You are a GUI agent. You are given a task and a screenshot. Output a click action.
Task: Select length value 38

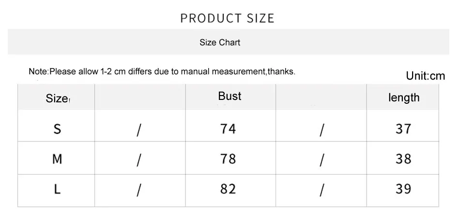(403, 159)
